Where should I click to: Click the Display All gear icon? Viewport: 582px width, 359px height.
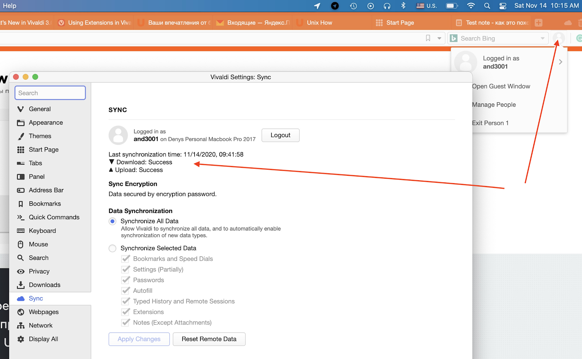21,339
